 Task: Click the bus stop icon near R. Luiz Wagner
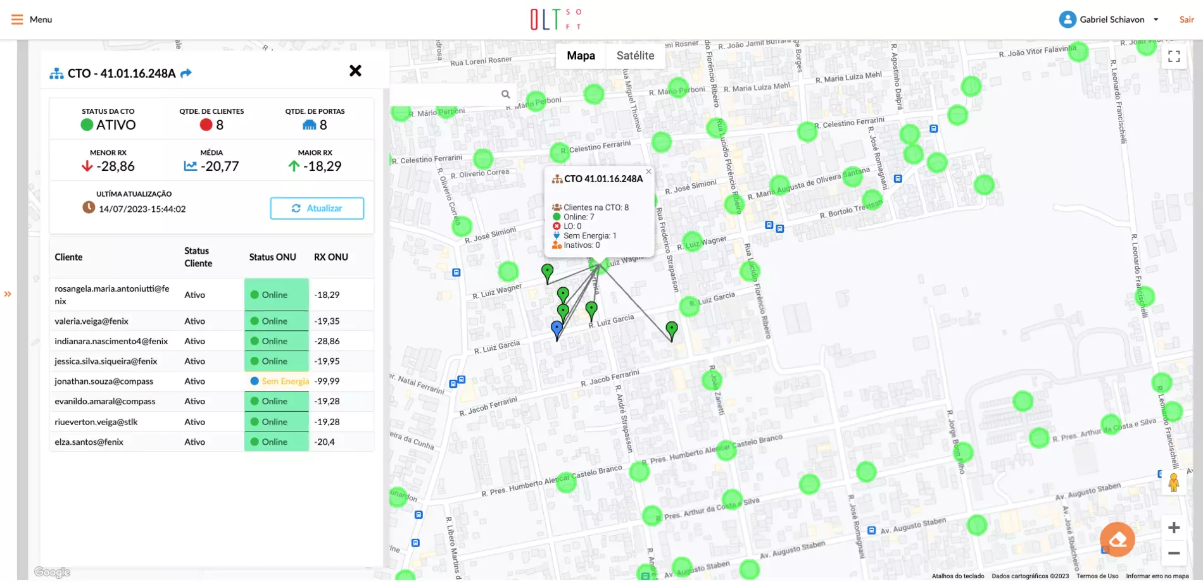pyautogui.click(x=456, y=273)
